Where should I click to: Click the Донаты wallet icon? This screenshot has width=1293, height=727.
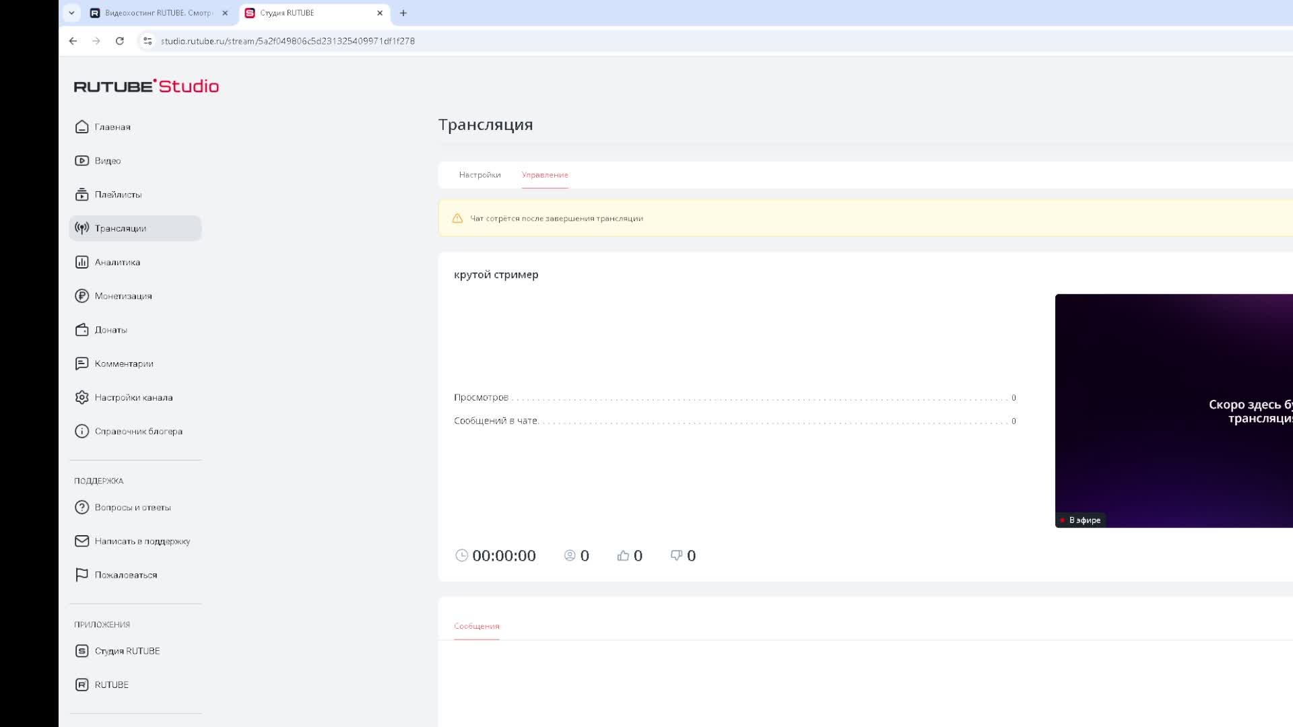point(81,330)
